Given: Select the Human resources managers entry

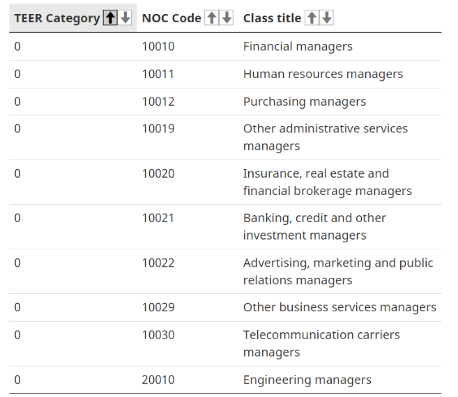Looking at the screenshot, I should [323, 74].
